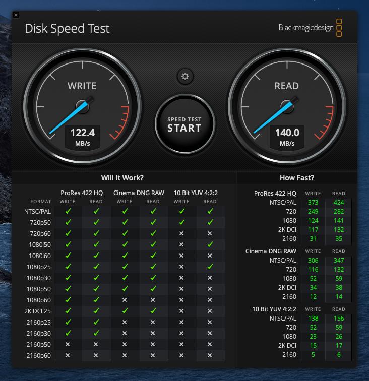Click the Blackmagicdesign logo
Screen dimensions: 369x381
pos(311,28)
